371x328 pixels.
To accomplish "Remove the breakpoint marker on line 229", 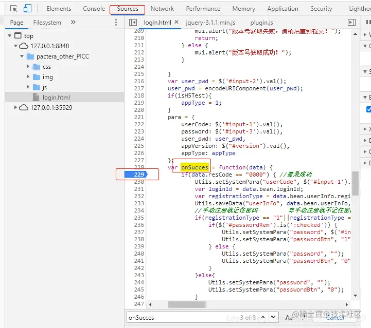I will [x=136, y=175].
